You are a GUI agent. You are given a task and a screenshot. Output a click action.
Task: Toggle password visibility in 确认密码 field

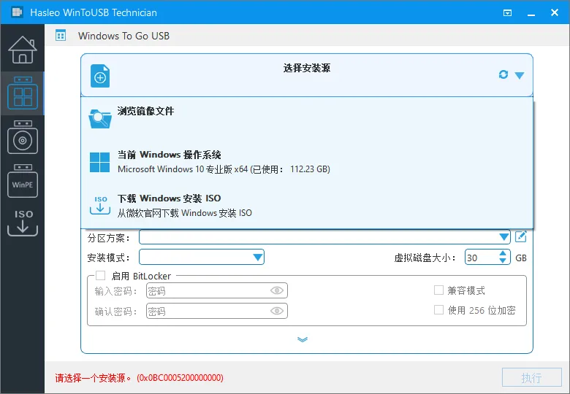tap(277, 311)
